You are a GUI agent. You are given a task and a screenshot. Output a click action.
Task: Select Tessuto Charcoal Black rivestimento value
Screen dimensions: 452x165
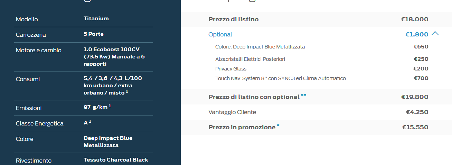116,160
